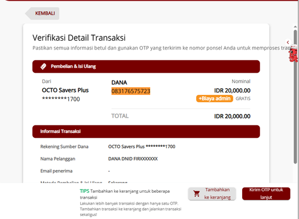This screenshot has width=299, height=219.
Task: Click the green TIPS label
Action: (x=84, y=191)
